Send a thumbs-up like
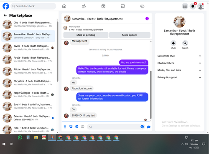 click(149, 127)
